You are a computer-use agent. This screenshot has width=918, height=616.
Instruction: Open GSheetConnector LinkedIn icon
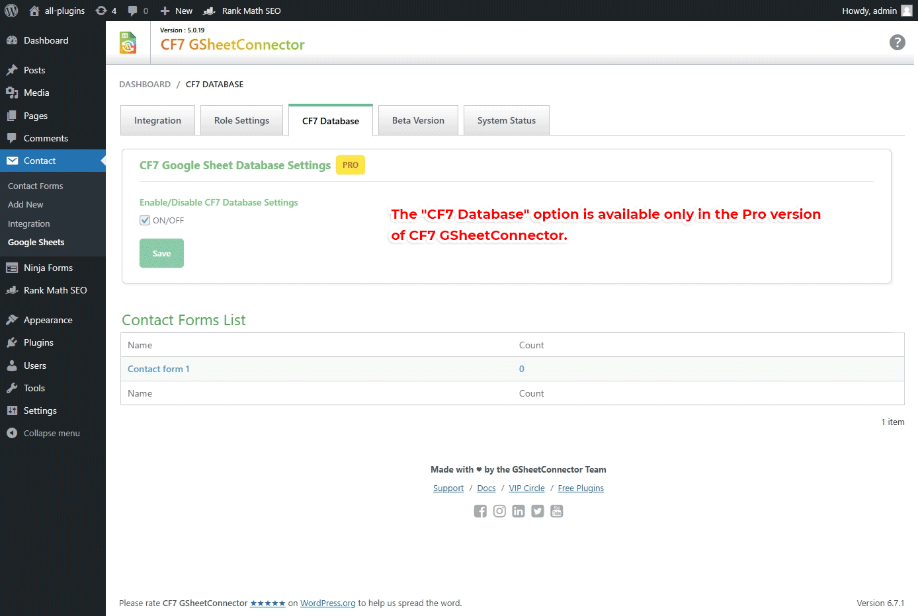click(x=519, y=511)
